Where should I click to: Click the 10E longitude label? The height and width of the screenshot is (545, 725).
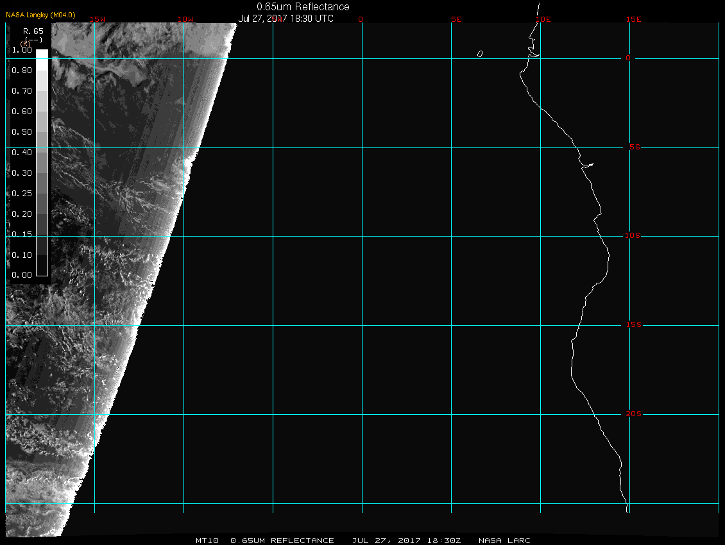pos(543,19)
